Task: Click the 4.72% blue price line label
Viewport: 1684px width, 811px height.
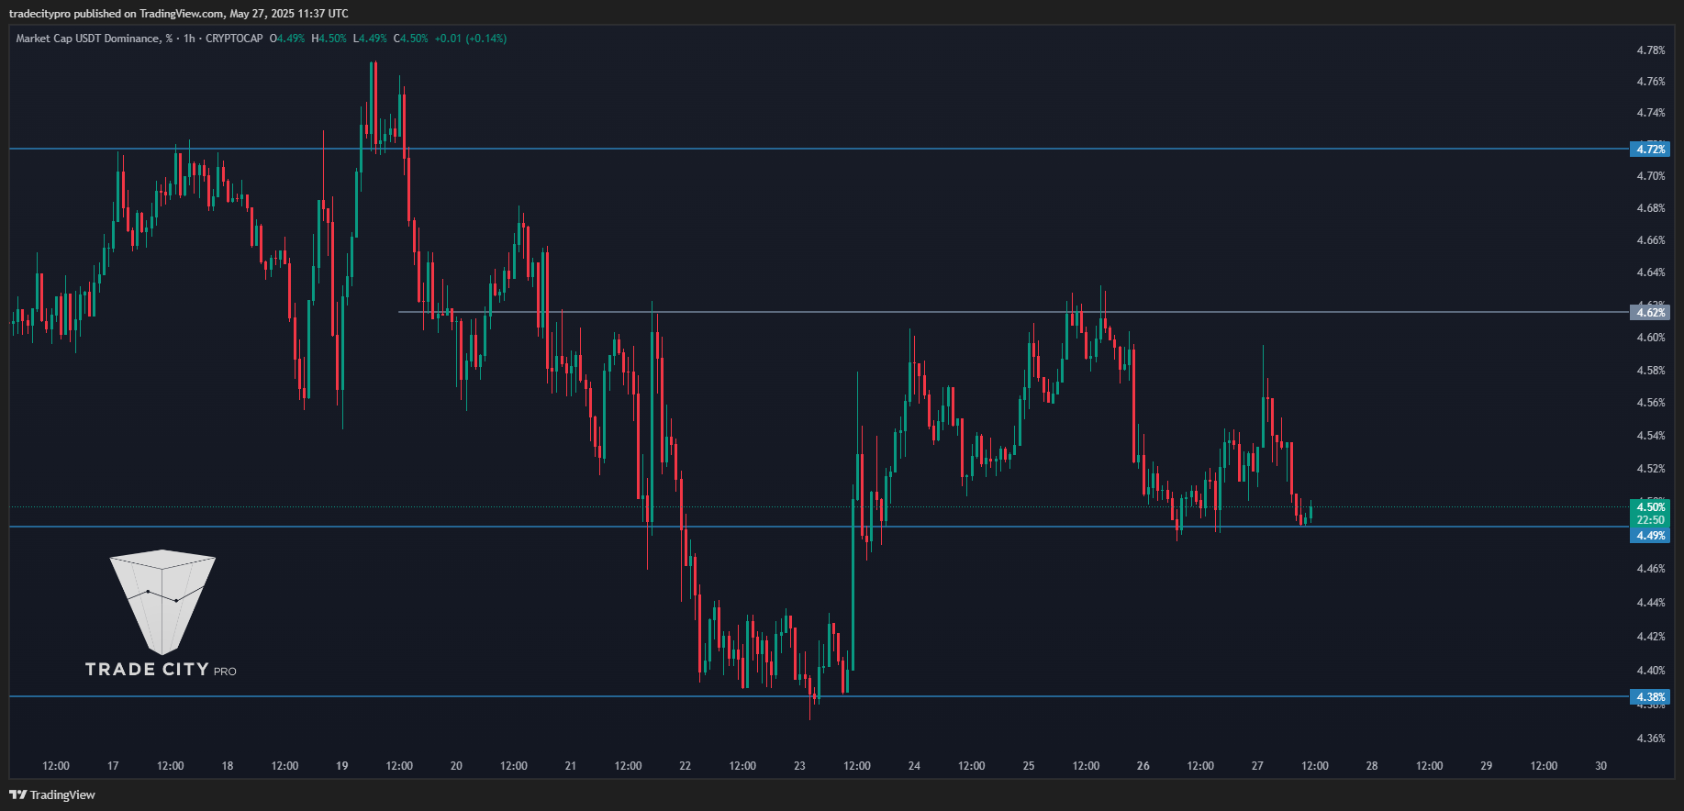Action: (1650, 149)
